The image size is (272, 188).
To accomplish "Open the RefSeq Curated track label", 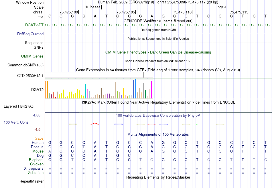I will click(x=30, y=34).
